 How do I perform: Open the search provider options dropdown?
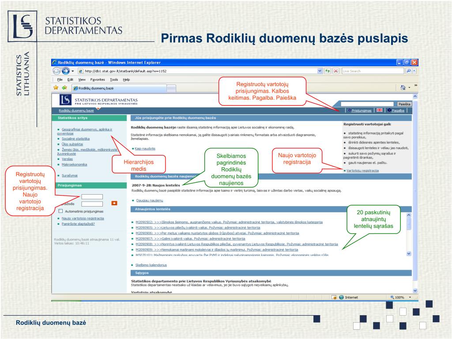[414, 71]
